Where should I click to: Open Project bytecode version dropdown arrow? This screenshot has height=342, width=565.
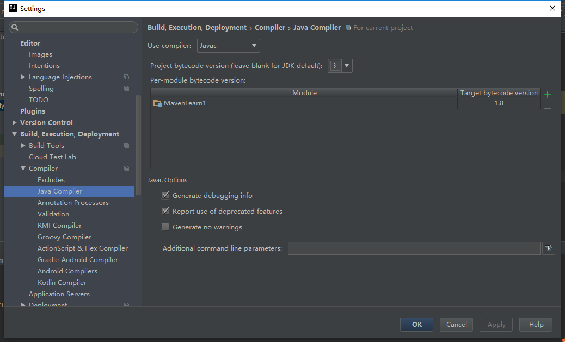(x=347, y=66)
